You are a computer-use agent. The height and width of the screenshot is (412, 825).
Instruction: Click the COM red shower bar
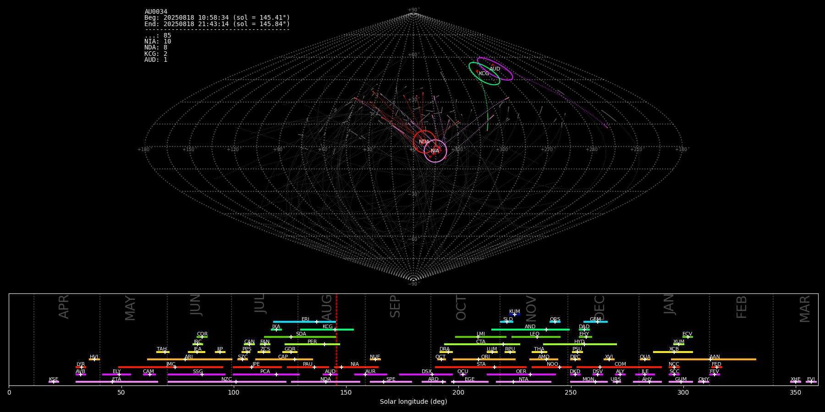coord(620,367)
